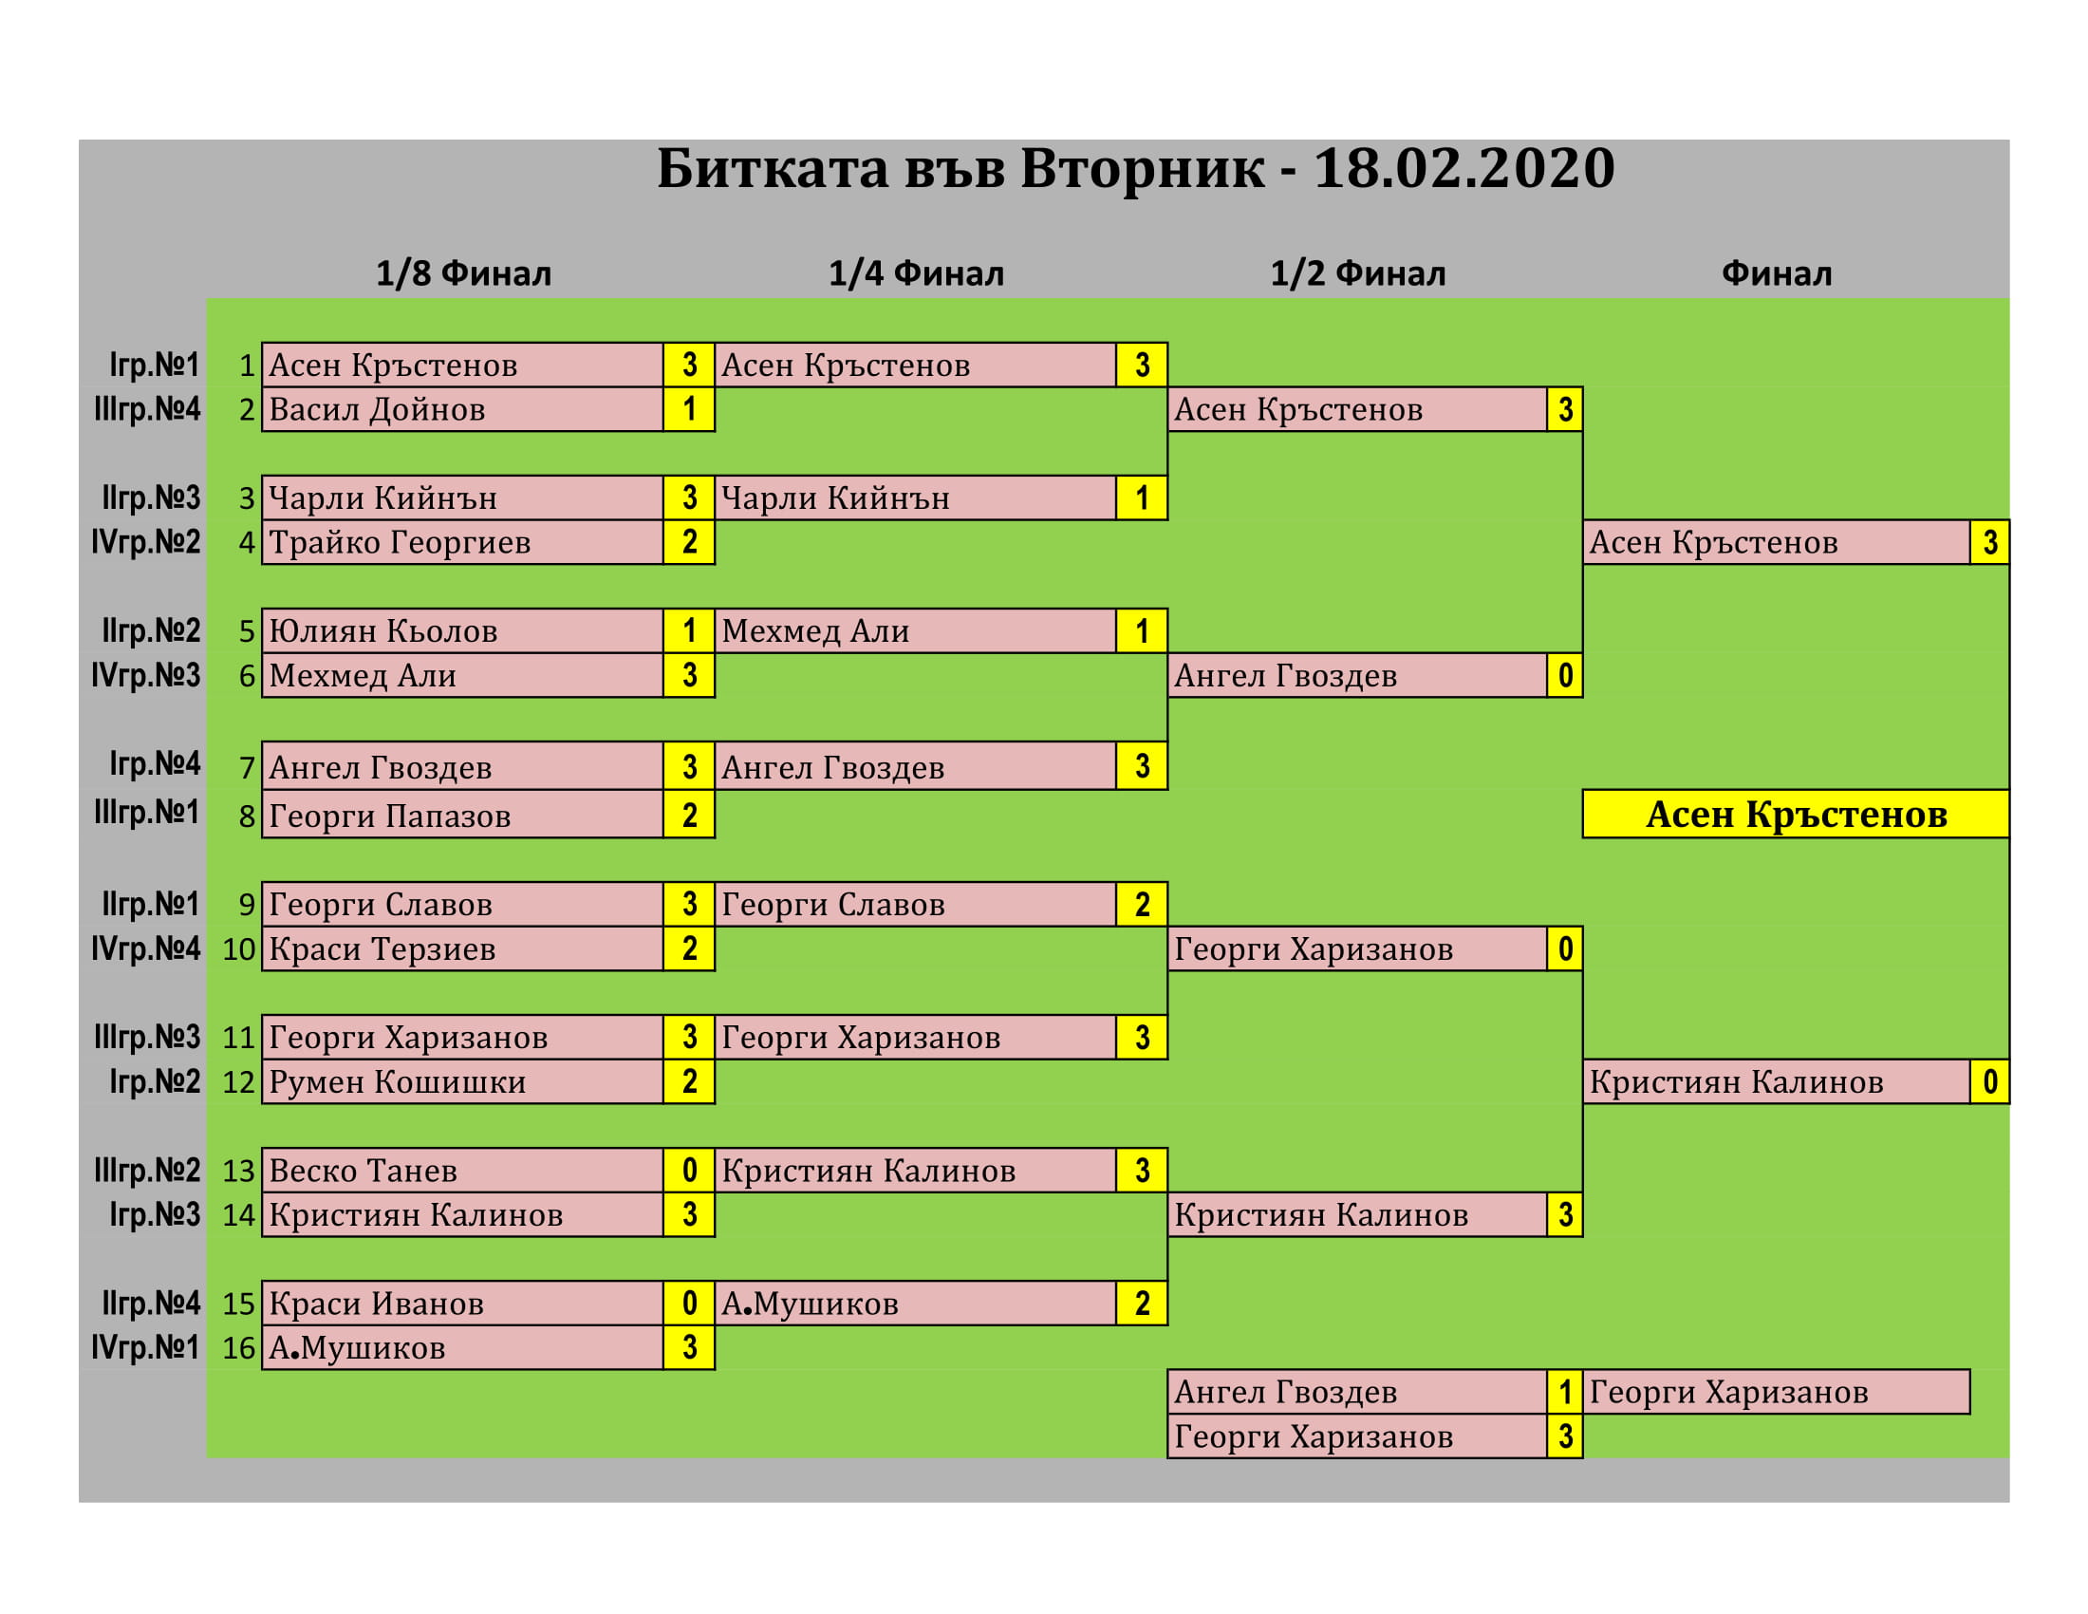The image size is (2088, 1614).
Task: Click the IVгр.№1 seed label
Action: (145, 1347)
